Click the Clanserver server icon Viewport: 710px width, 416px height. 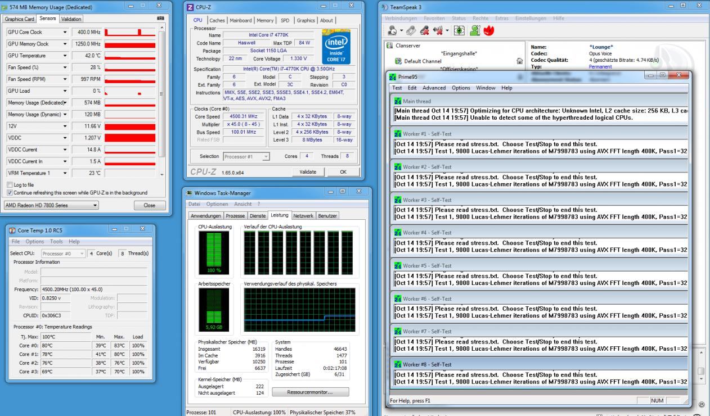point(390,46)
